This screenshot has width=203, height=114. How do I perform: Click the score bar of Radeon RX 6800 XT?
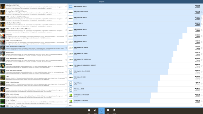tap(128, 30)
